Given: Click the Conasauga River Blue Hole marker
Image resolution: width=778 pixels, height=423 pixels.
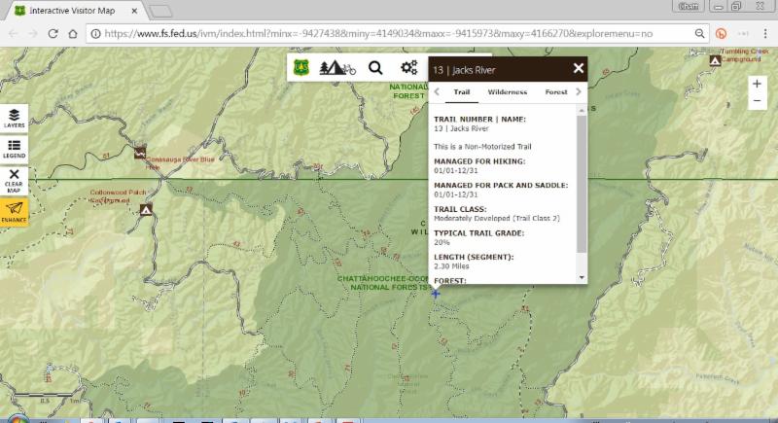Looking at the screenshot, I should coord(140,152).
